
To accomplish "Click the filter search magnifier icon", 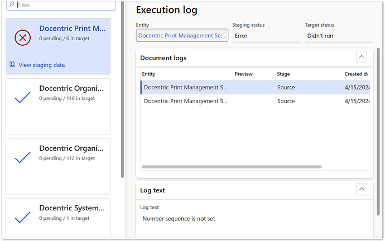I will 12,4.
